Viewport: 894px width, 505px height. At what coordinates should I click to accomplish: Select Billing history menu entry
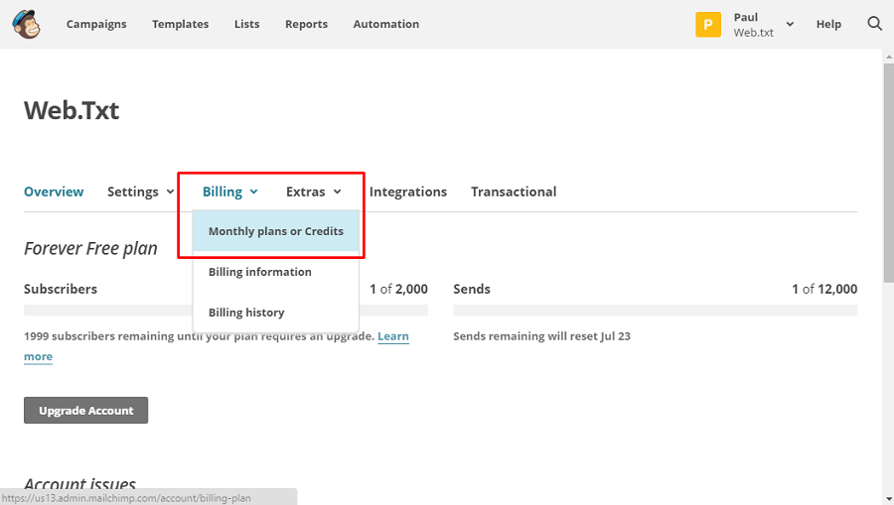[276, 312]
